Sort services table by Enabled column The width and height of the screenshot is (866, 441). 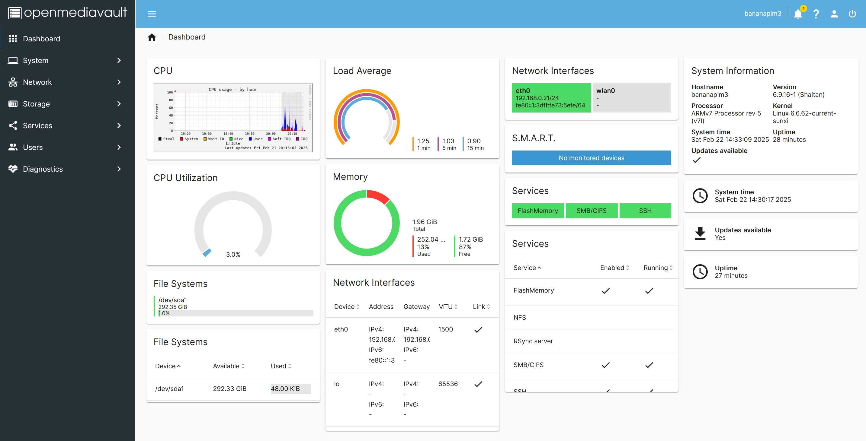click(614, 268)
